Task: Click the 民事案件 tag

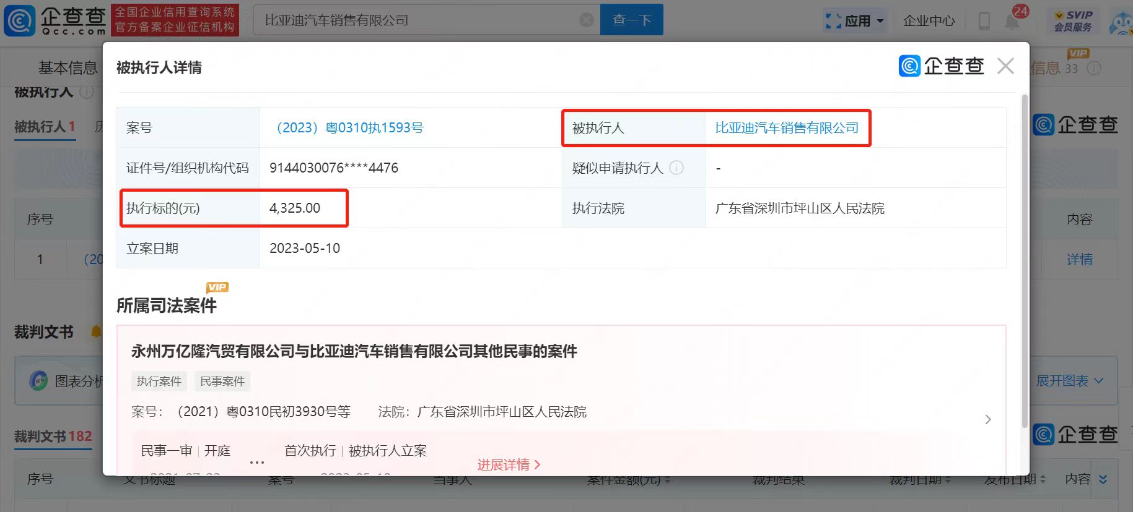Action: pyautogui.click(x=222, y=382)
